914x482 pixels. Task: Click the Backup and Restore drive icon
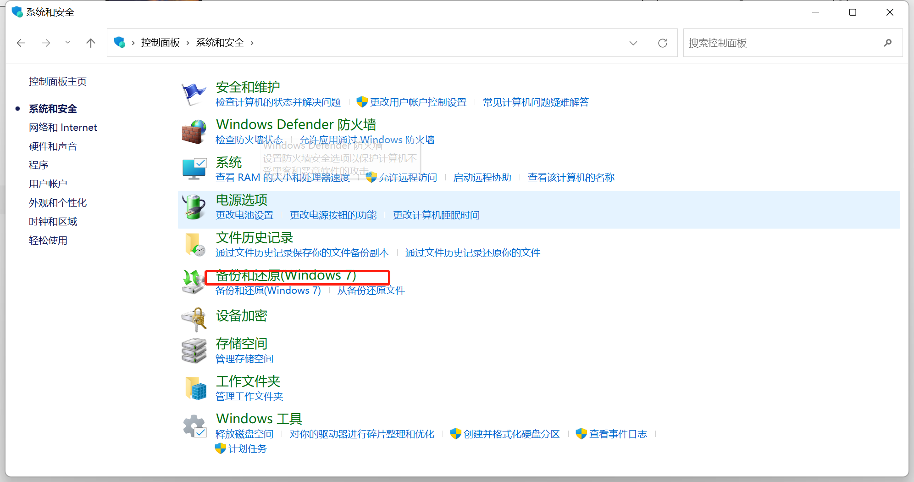(x=193, y=282)
